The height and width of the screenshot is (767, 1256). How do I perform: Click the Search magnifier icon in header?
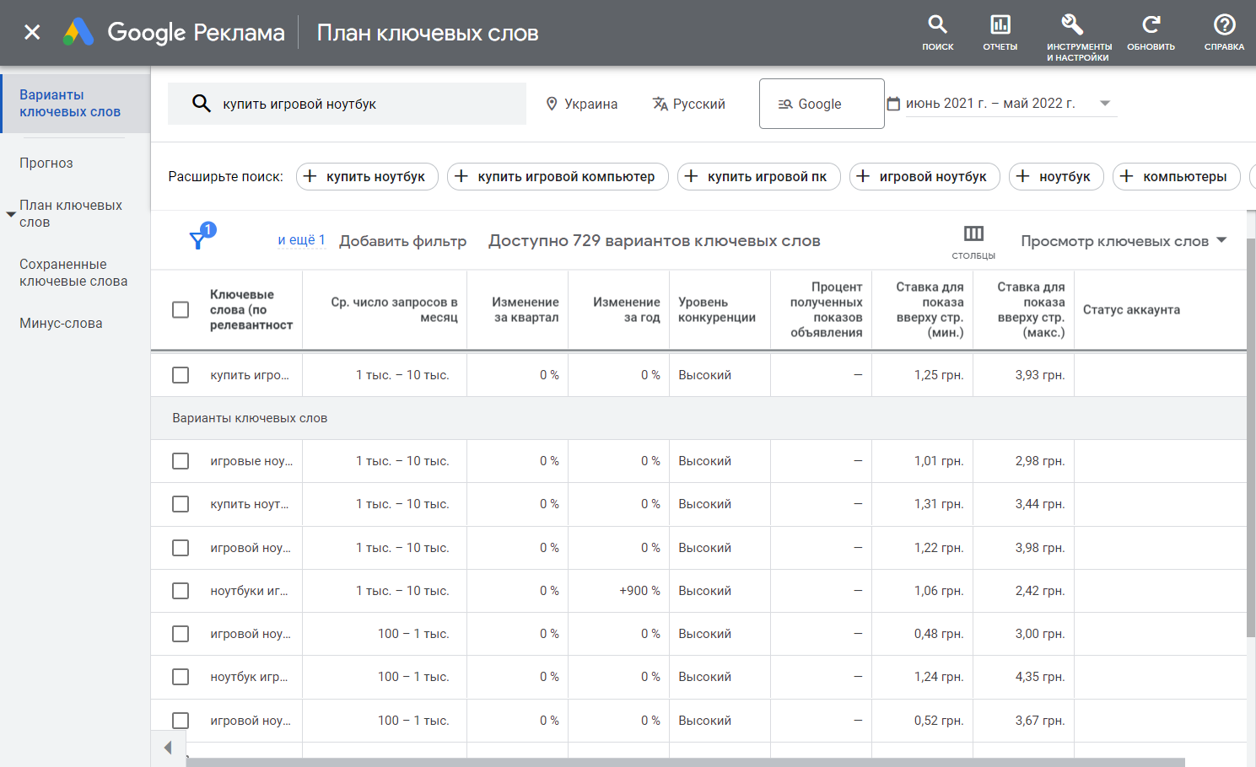pos(937,25)
